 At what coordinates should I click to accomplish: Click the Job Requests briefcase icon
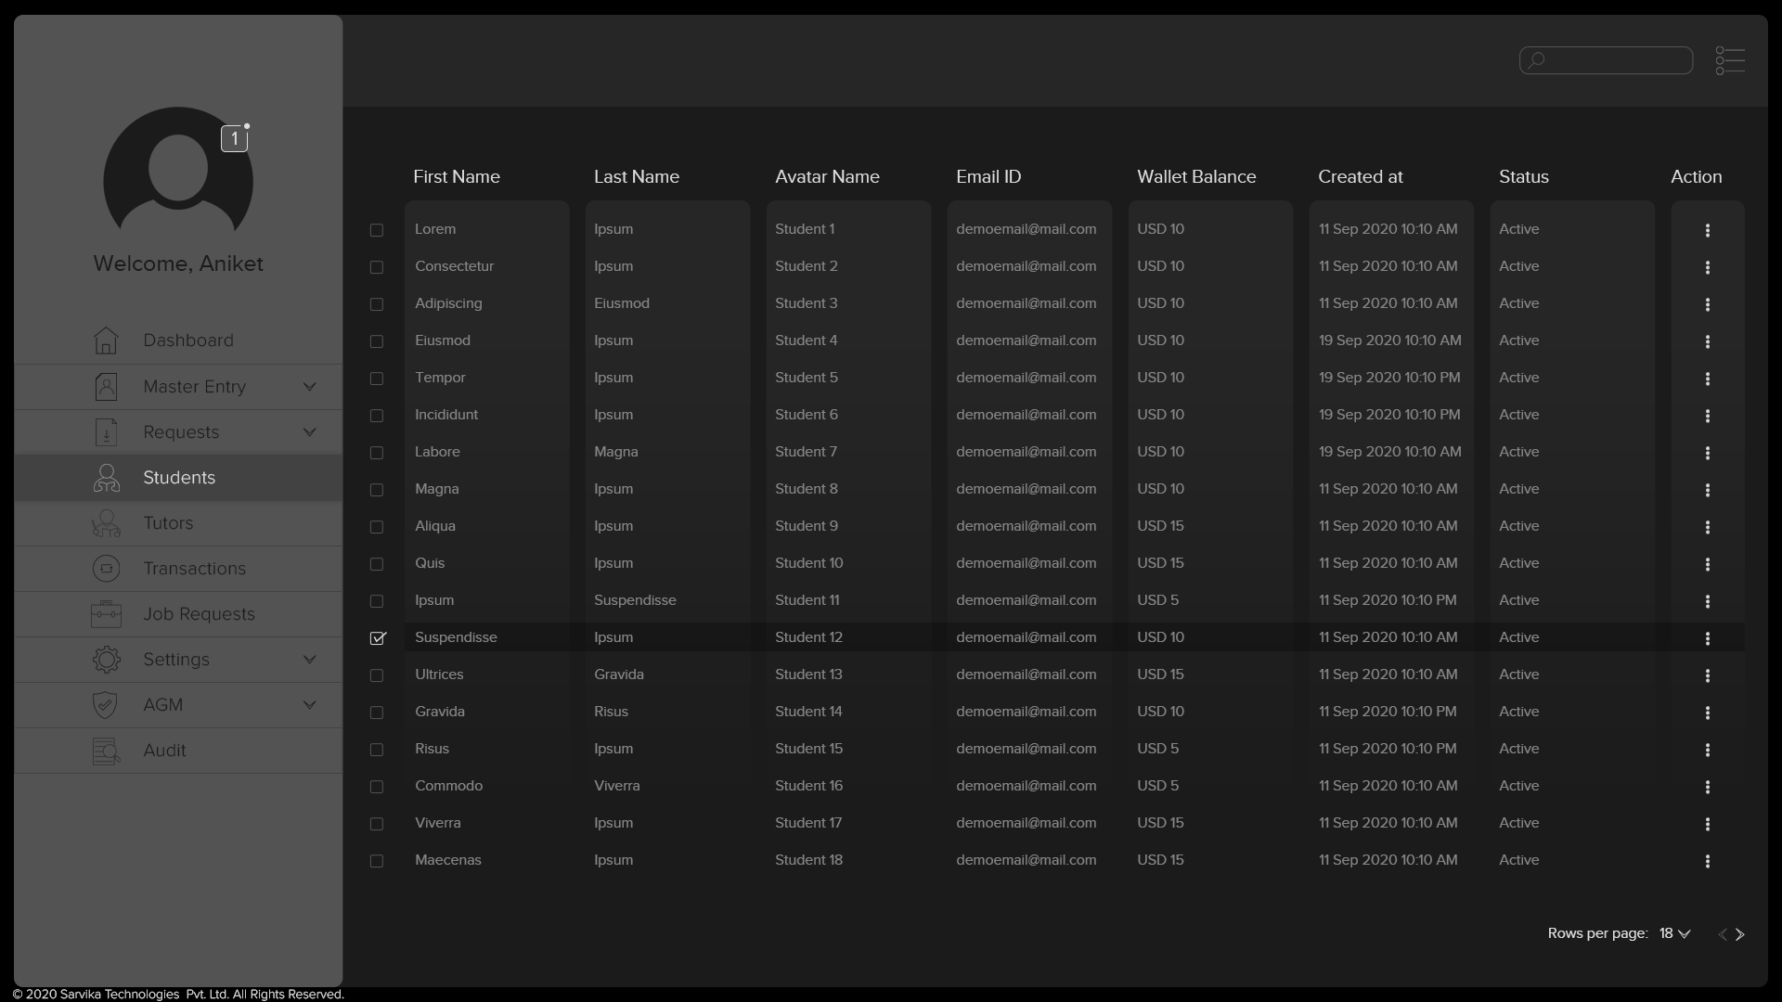106,614
